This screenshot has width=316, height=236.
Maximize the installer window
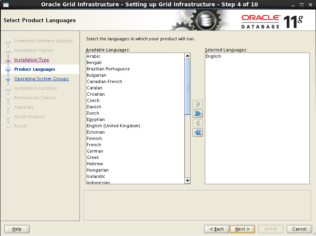tap(302, 5)
